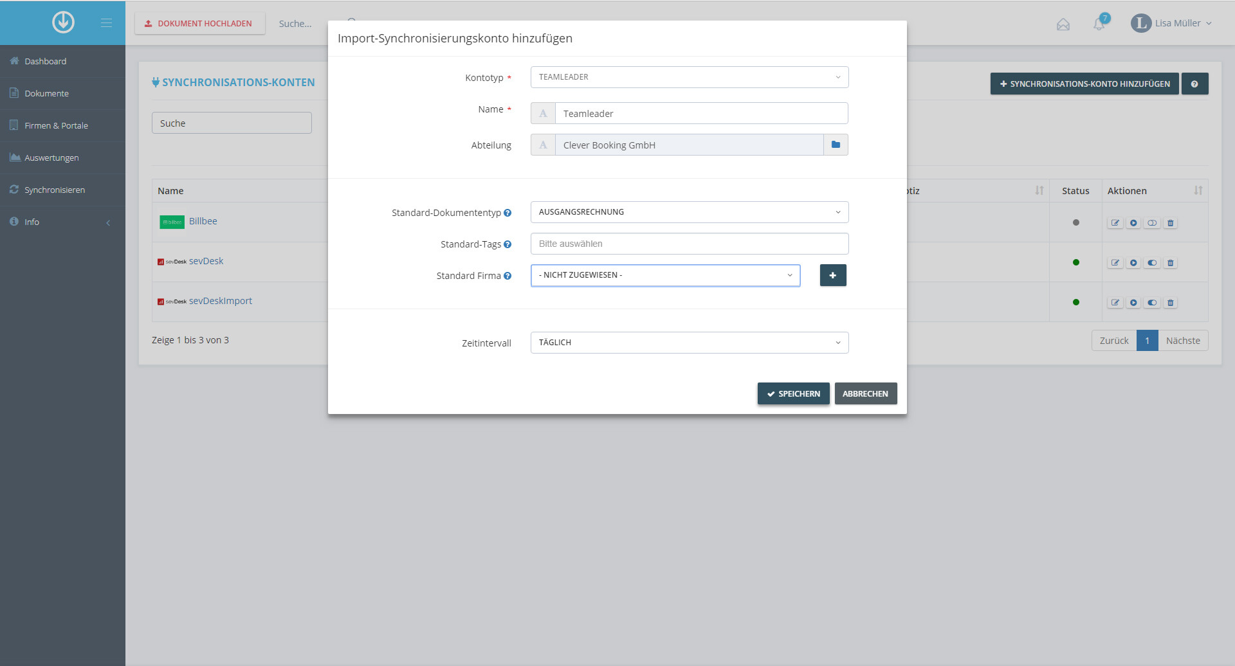The height and width of the screenshot is (666, 1235).
Task: Enable the Billbee account toggle
Action: pyautogui.click(x=1152, y=223)
